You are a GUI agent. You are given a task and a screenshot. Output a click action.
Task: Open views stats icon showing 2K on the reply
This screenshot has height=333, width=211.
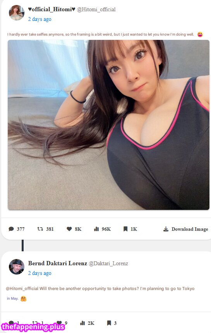(82, 323)
